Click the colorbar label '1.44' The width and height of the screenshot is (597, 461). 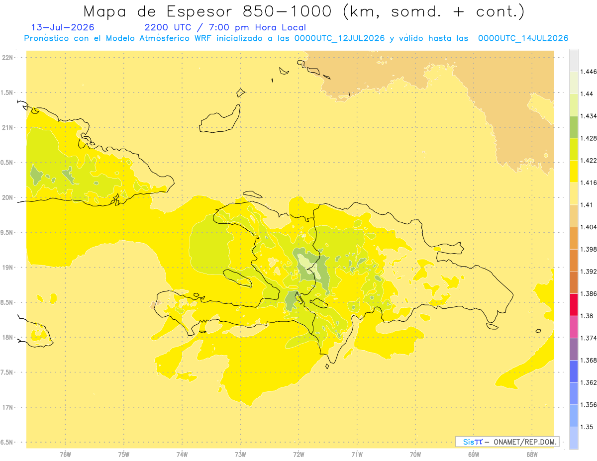point(587,94)
